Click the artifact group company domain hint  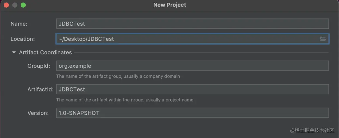[x=118, y=76]
